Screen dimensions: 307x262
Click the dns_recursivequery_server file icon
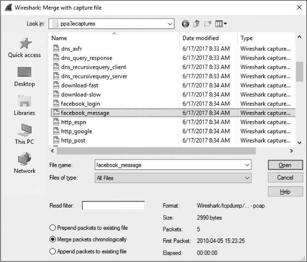[x=56, y=76]
